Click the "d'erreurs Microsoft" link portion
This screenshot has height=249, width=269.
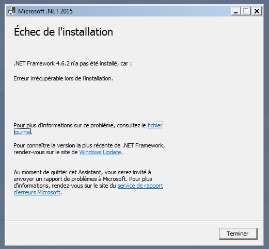pyautogui.click(x=37, y=192)
